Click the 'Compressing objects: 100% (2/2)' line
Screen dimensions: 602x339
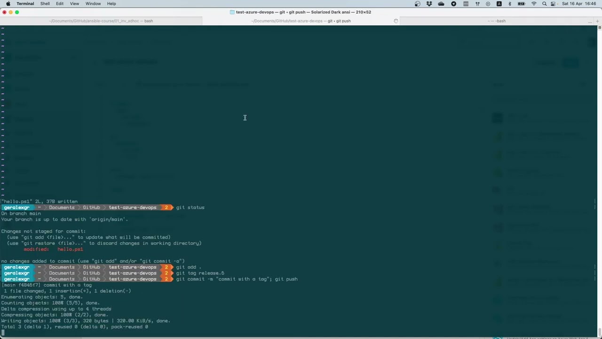[x=55, y=315]
